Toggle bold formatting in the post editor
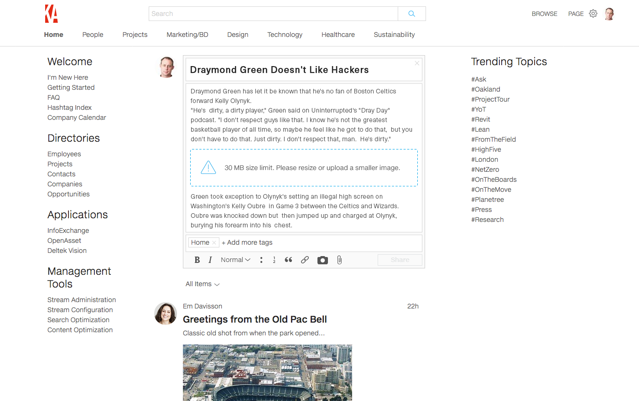Screen dimensions: 639x401 pyautogui.click(x=197, y=260)
